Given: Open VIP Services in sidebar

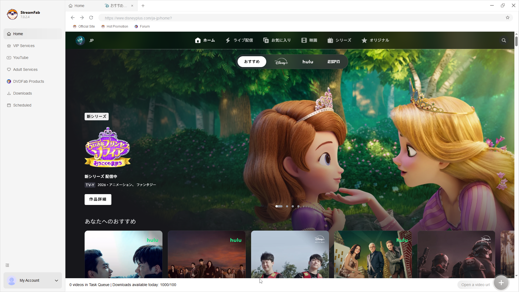Looking at the screenshot, I should [x=33, y=46].
